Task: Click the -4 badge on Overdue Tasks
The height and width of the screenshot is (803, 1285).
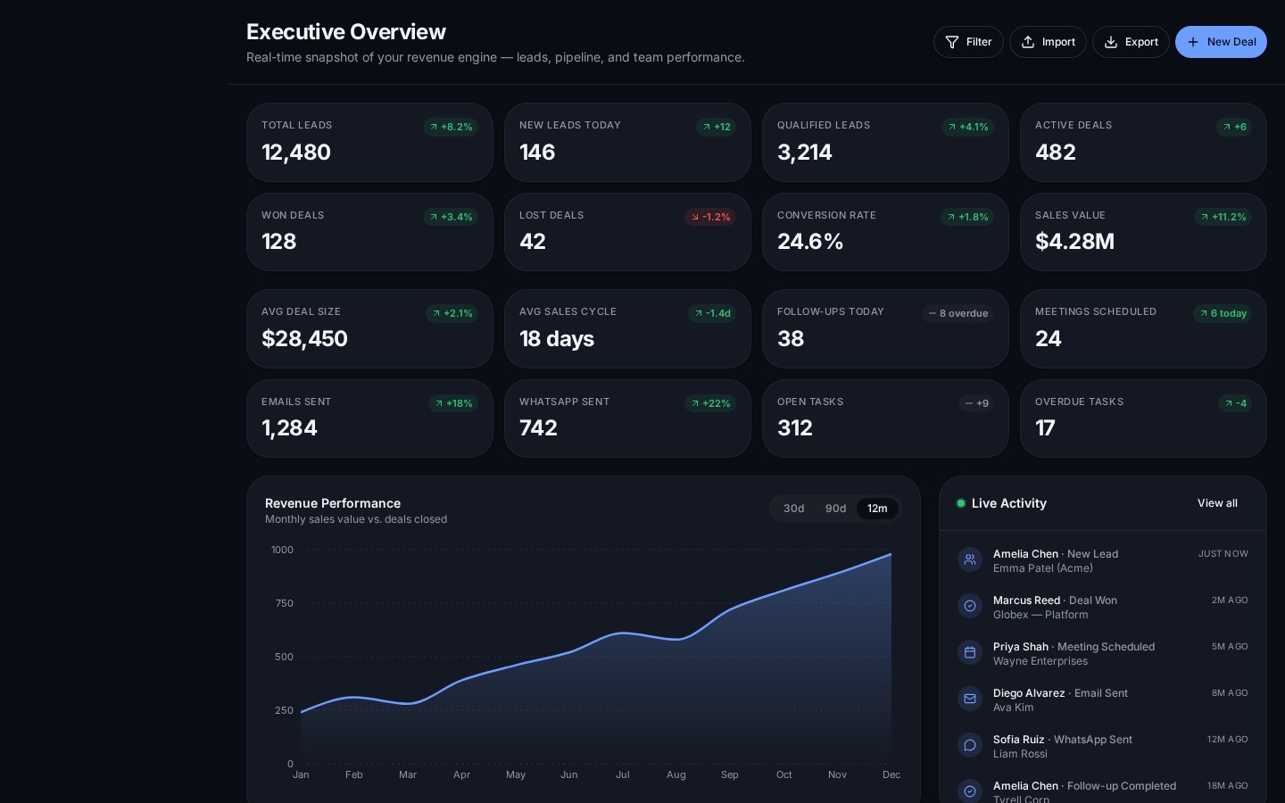Action: coord(1235,403)
